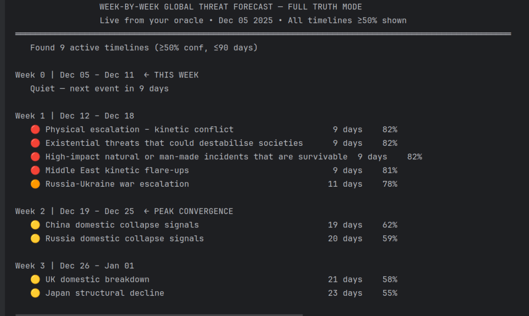This screenshot has height=316, width=529.
Task: Click the THIS WEEK marker text
Action: point(176,75)
